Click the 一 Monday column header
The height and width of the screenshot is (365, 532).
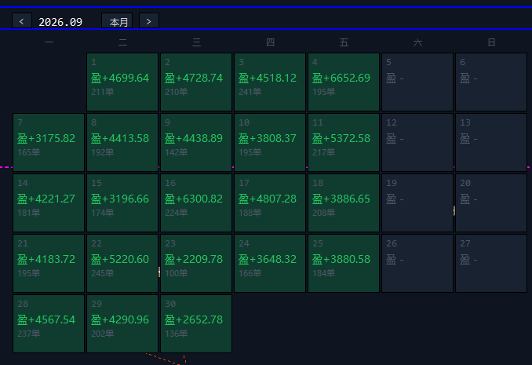pyautogui.click(x=49, y=42)
